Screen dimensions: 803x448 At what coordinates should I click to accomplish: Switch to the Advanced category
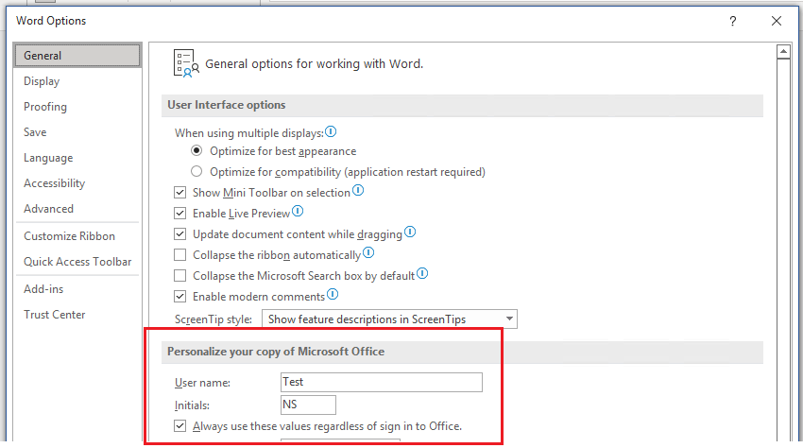pos(48,209)
